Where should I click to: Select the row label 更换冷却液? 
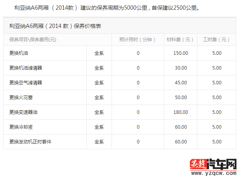point(21,127)
